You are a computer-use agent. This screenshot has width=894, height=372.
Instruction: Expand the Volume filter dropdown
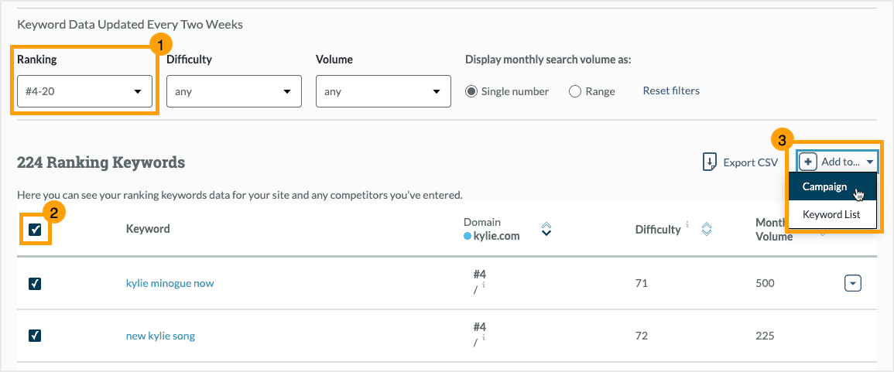(x=383, y=91)
